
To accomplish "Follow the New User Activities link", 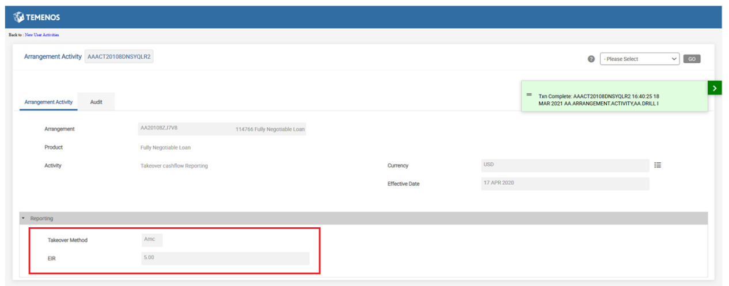I will coord(41,35).
